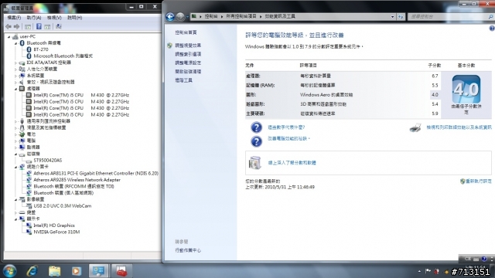The width and height of the screenshot is (495, 278).
Task: Select 顯示卡 display adapters category
Action: (x=33, y=219)
